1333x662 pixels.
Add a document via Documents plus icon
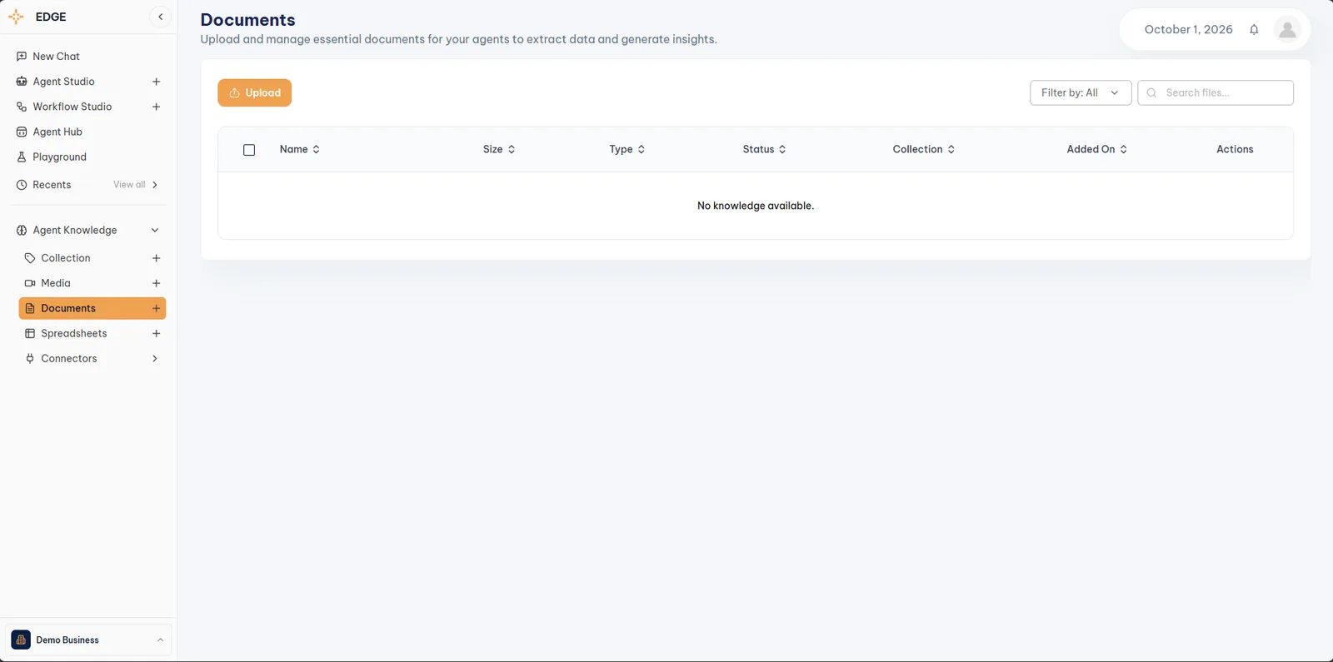(156, 308)
